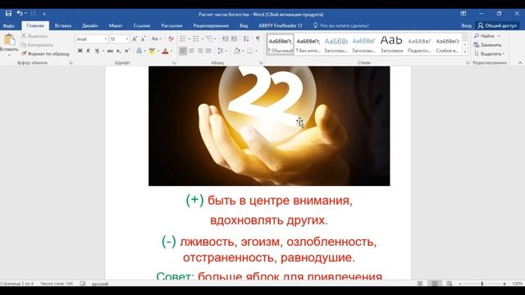Apply the Title (Заголовок) style with large Aab
Image resolution: width=525 pixels, height=295 pixels.
coord(391,44)
